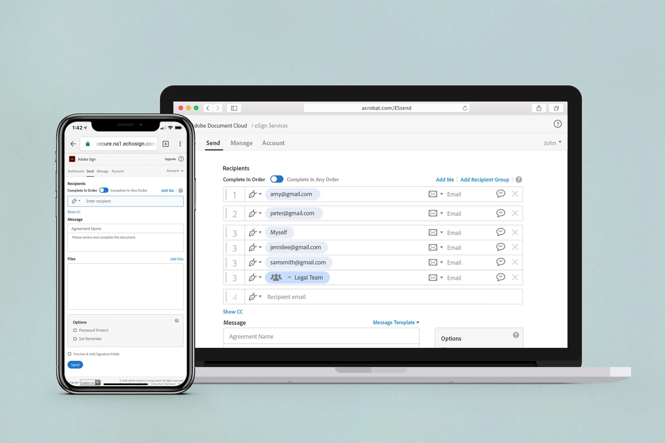Toggle sidebar icon in laptop browser
The height and width of the screenshot is (443, 666).
234,108
